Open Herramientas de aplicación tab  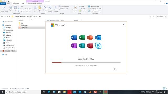(35, 4)
